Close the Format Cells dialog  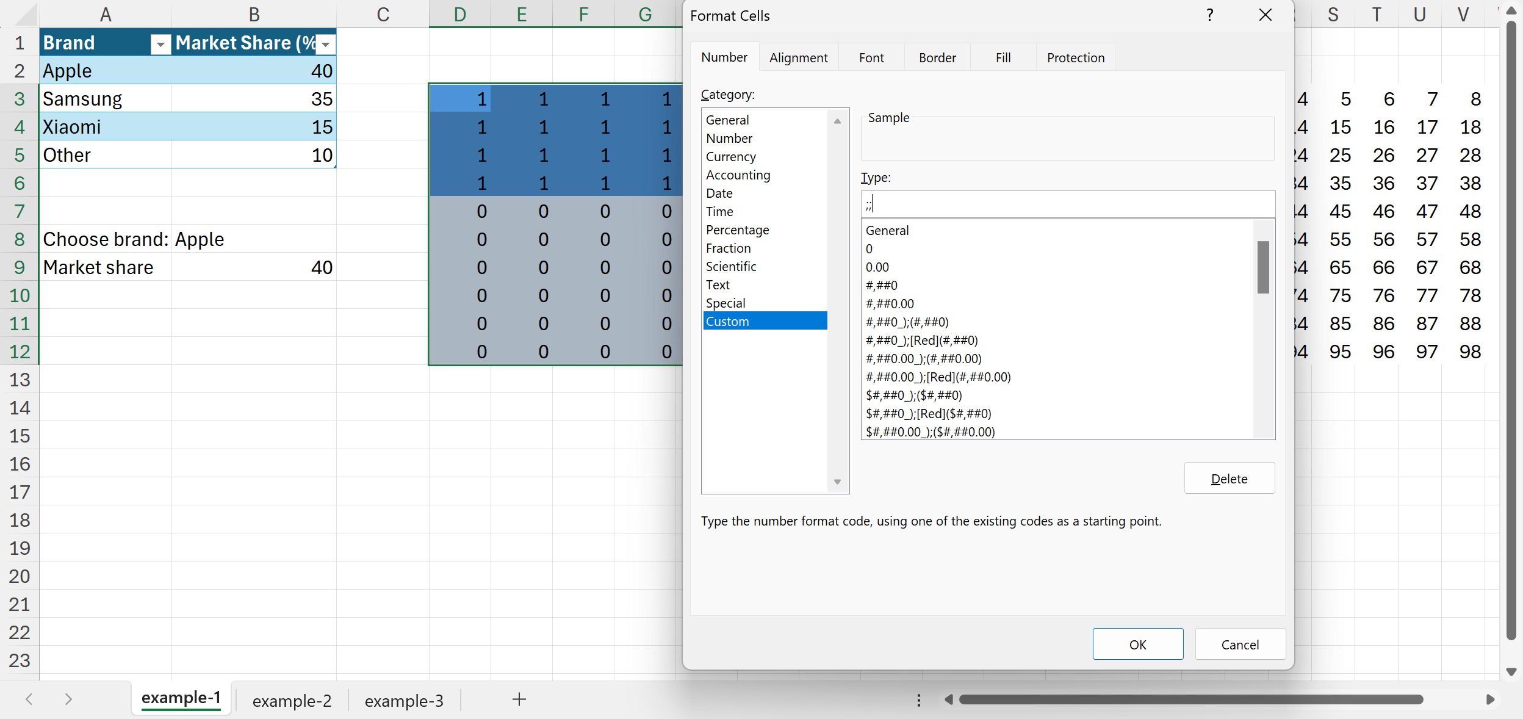[x=1266, y=15]
